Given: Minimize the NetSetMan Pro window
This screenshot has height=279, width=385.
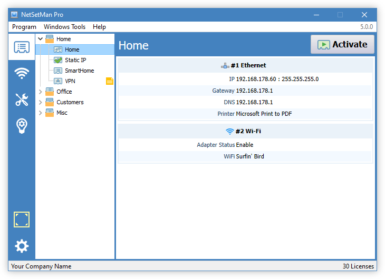Looking at the screenshot, I should [316, 15].
